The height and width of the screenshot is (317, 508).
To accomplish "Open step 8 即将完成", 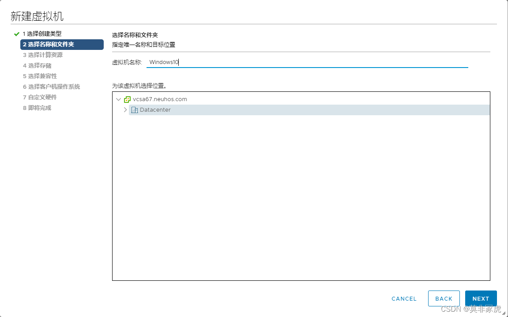I will 37,108.
